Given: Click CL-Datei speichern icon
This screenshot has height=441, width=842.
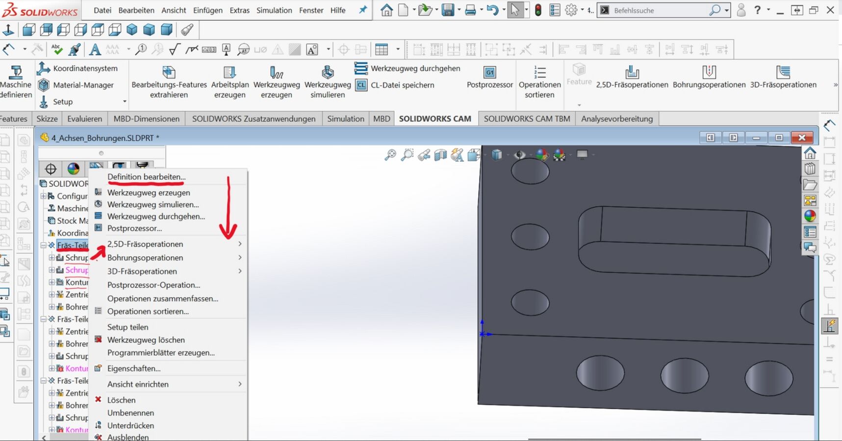Looking at the screenshot, I should tap(361, 85).
